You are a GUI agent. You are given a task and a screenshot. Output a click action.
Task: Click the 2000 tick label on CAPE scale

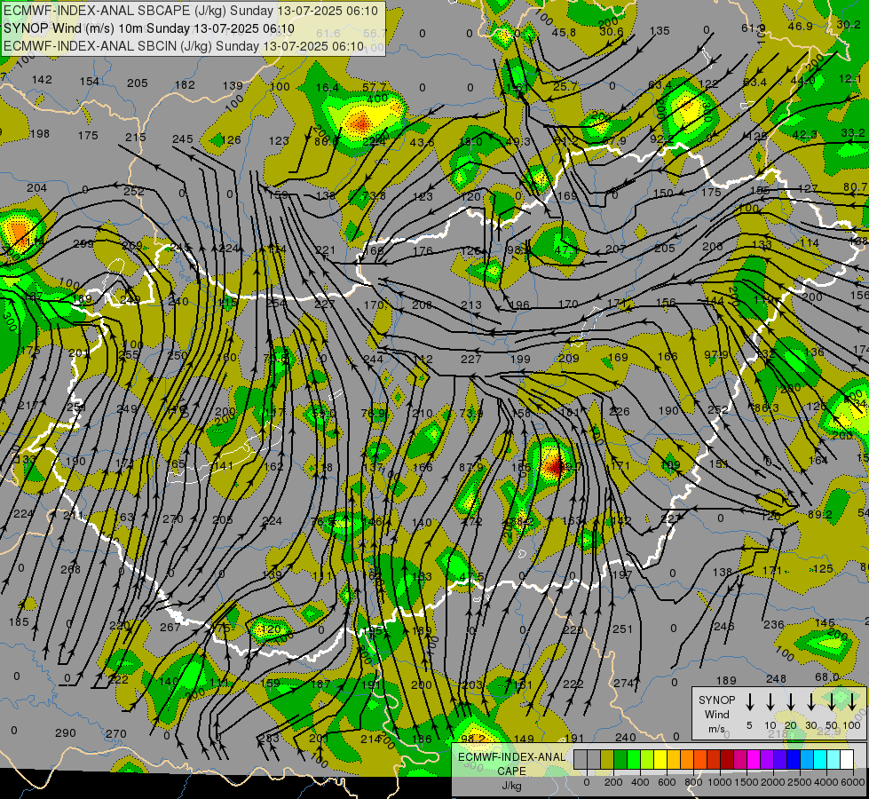coord(773,782)
